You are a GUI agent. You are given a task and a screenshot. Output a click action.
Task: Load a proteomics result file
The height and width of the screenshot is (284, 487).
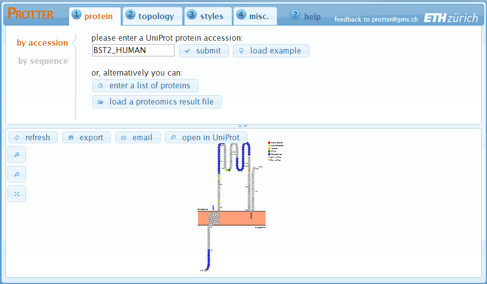pyautogui.click(x=157, y=102)
